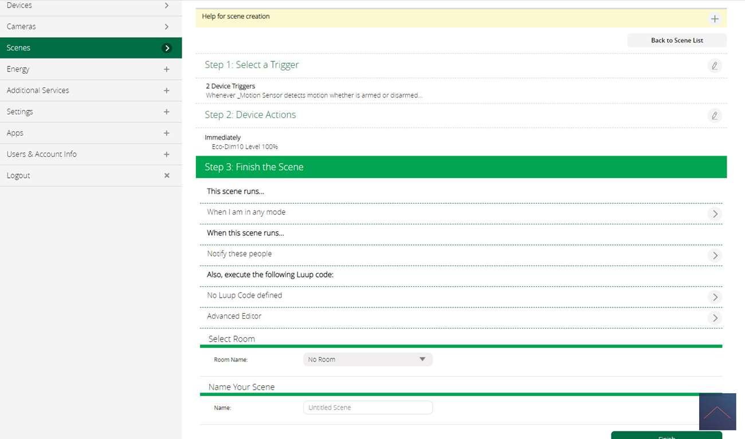
Task: Open the Advanced Editor row
Action: pos(714,318)
